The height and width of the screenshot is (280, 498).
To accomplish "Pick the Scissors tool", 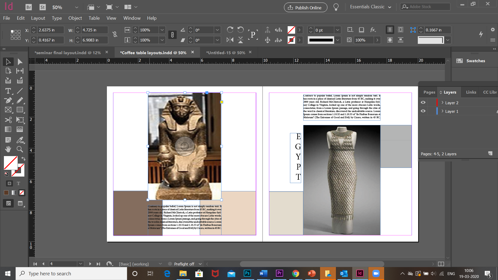I will [x=8, y=120].
